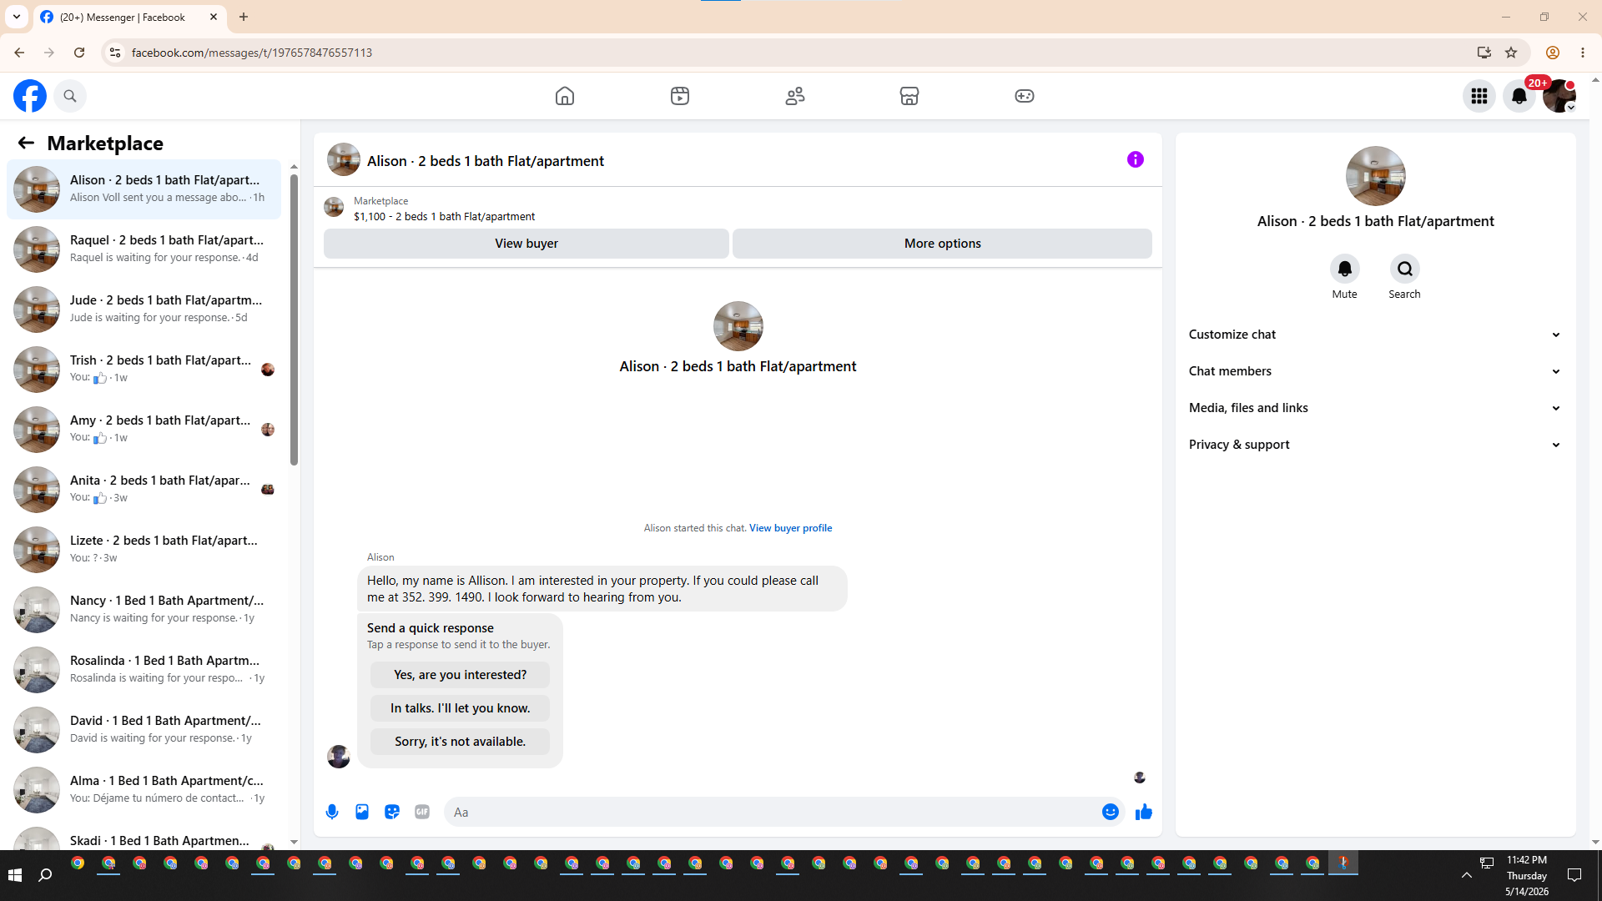Open the Windows notification center
This screenshot has width=1602, height=901.
point(1574,875)
